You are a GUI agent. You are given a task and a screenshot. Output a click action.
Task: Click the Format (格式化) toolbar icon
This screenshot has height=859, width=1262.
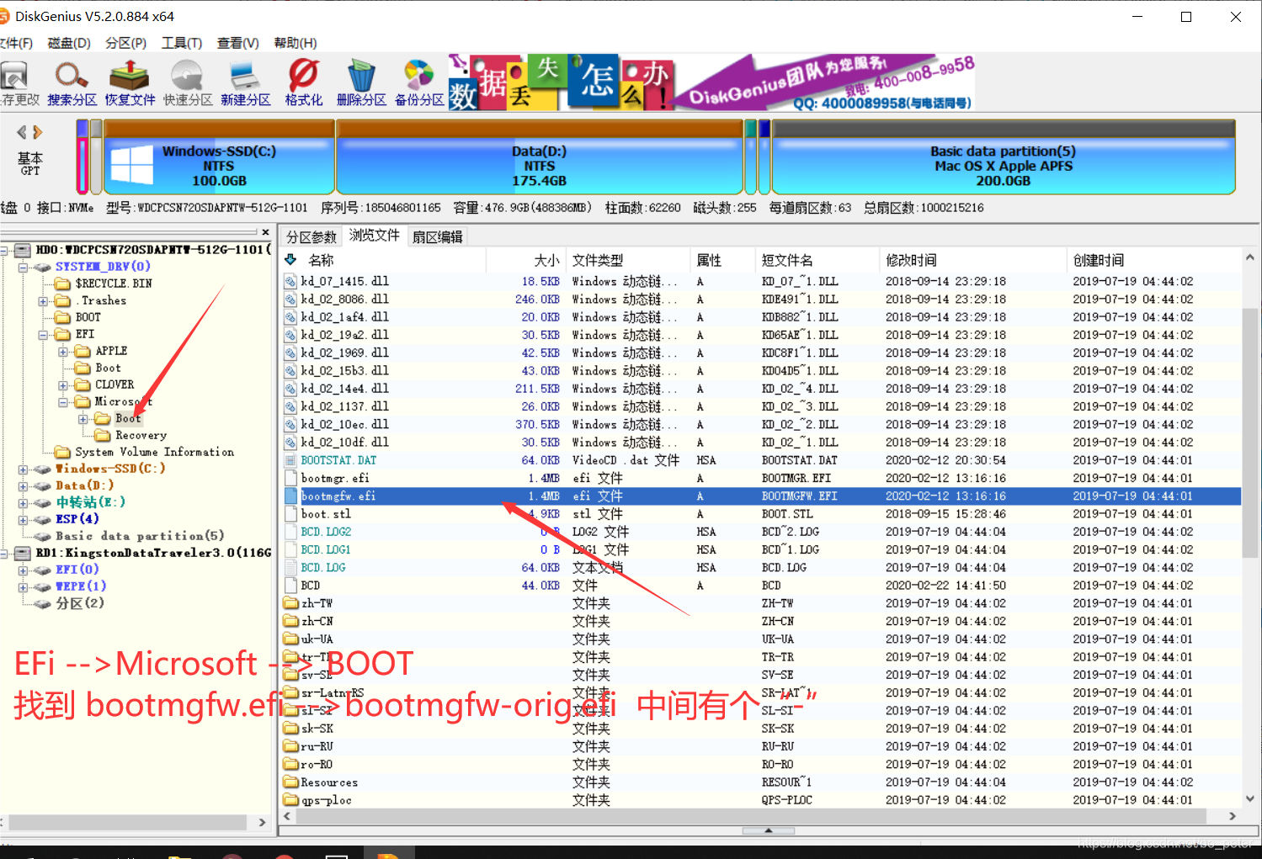[303, 82]
